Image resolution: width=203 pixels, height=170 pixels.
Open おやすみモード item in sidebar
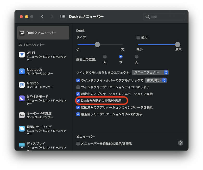(x=43, y=100)
